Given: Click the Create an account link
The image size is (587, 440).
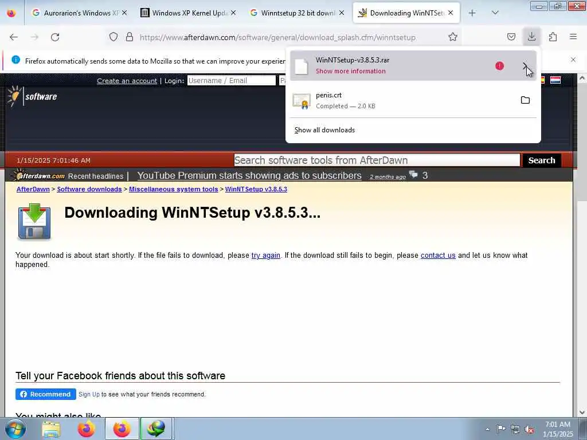Looking at the screenshot, I should point(127,81).
